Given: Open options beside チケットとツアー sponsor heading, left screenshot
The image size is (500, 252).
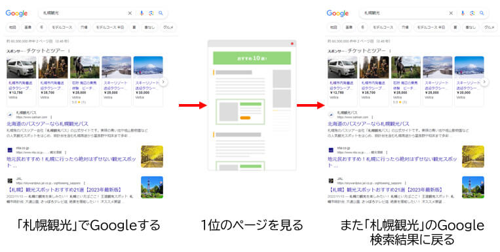Looking at the screenshot, I should coord(69,50).
